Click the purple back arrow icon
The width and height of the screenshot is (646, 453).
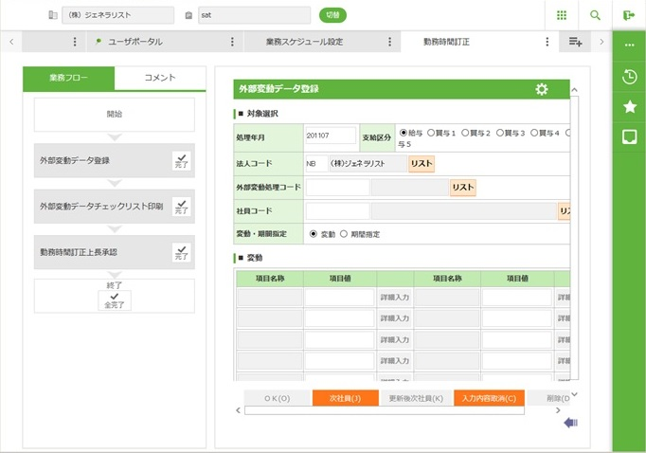click(570, 423)
